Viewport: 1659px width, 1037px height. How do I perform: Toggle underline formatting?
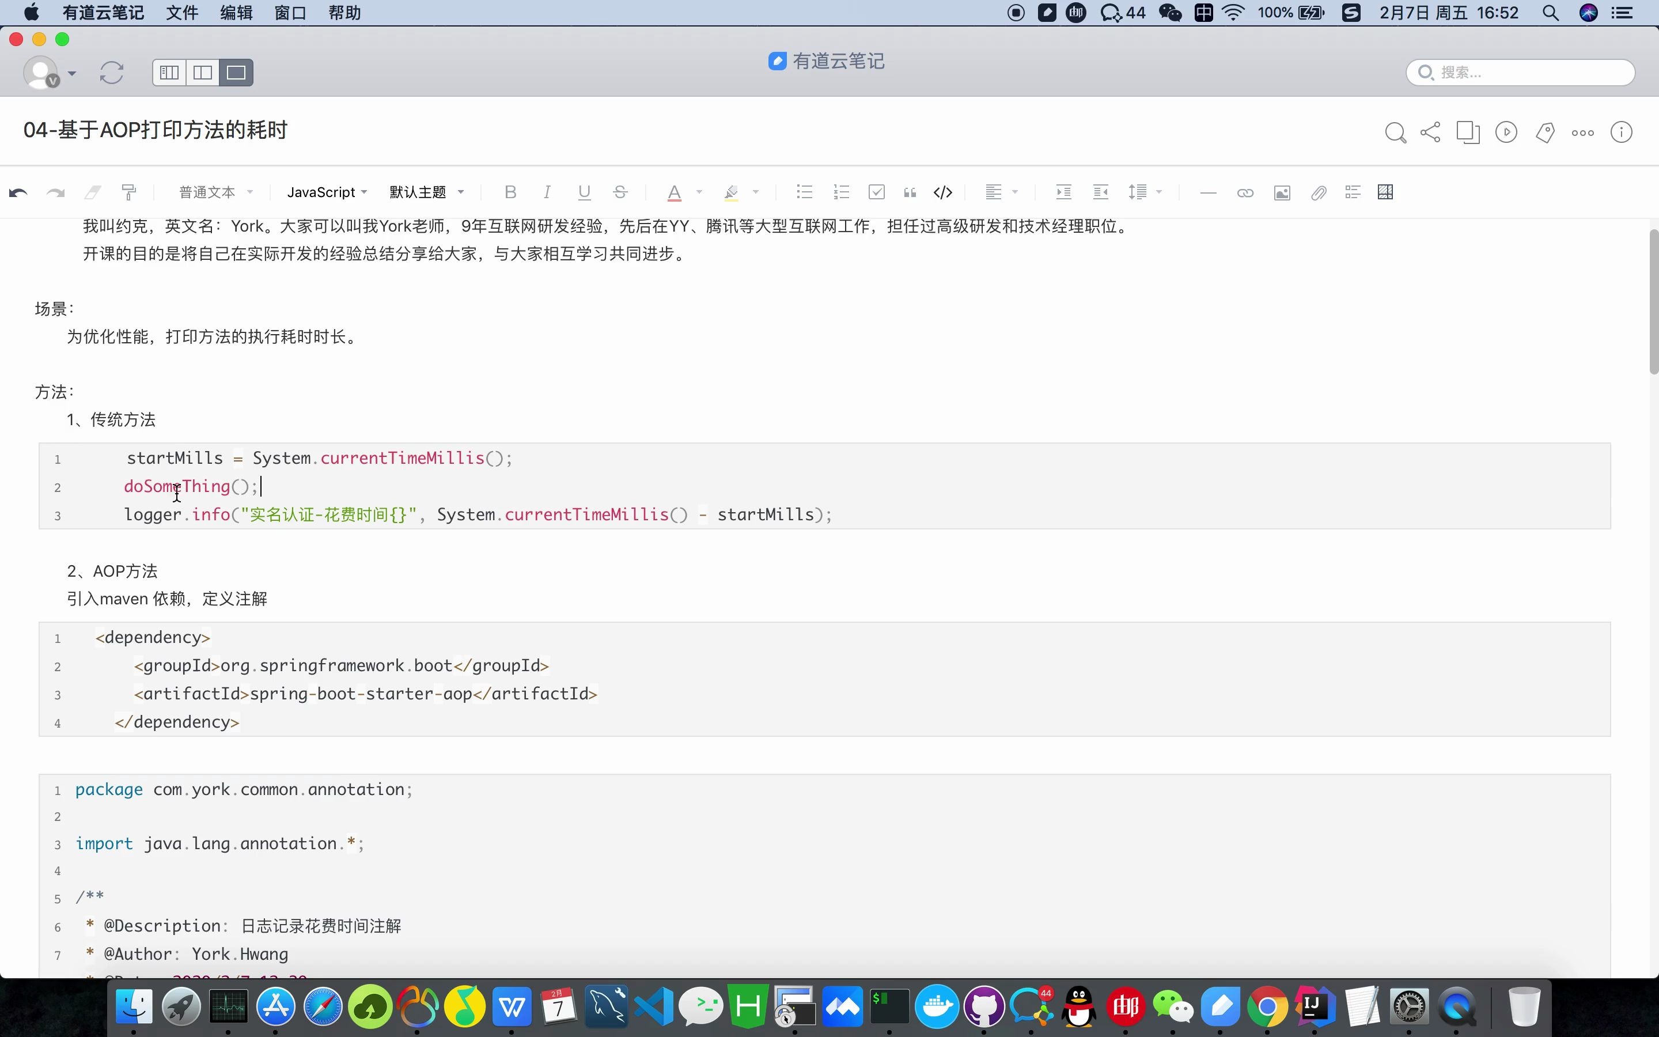(x=584, y=193)
